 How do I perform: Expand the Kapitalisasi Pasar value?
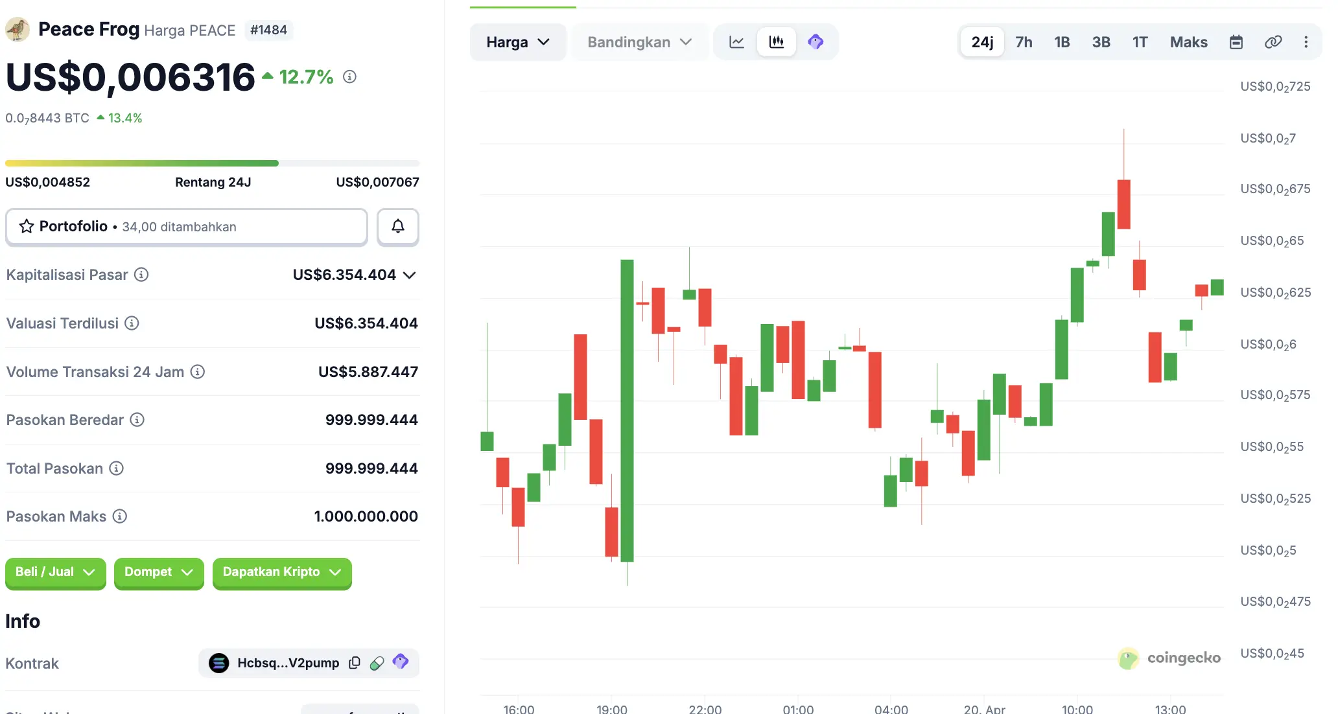tap(409, 275)
